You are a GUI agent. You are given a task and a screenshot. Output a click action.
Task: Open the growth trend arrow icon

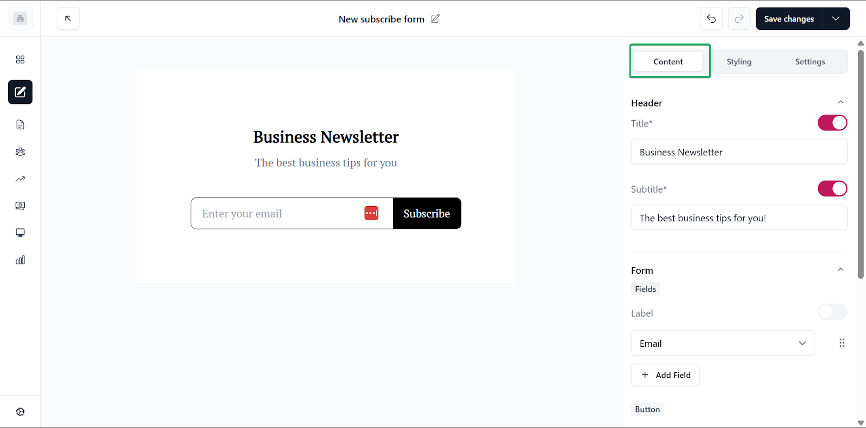pyautogui.click(x=20, y=179)
